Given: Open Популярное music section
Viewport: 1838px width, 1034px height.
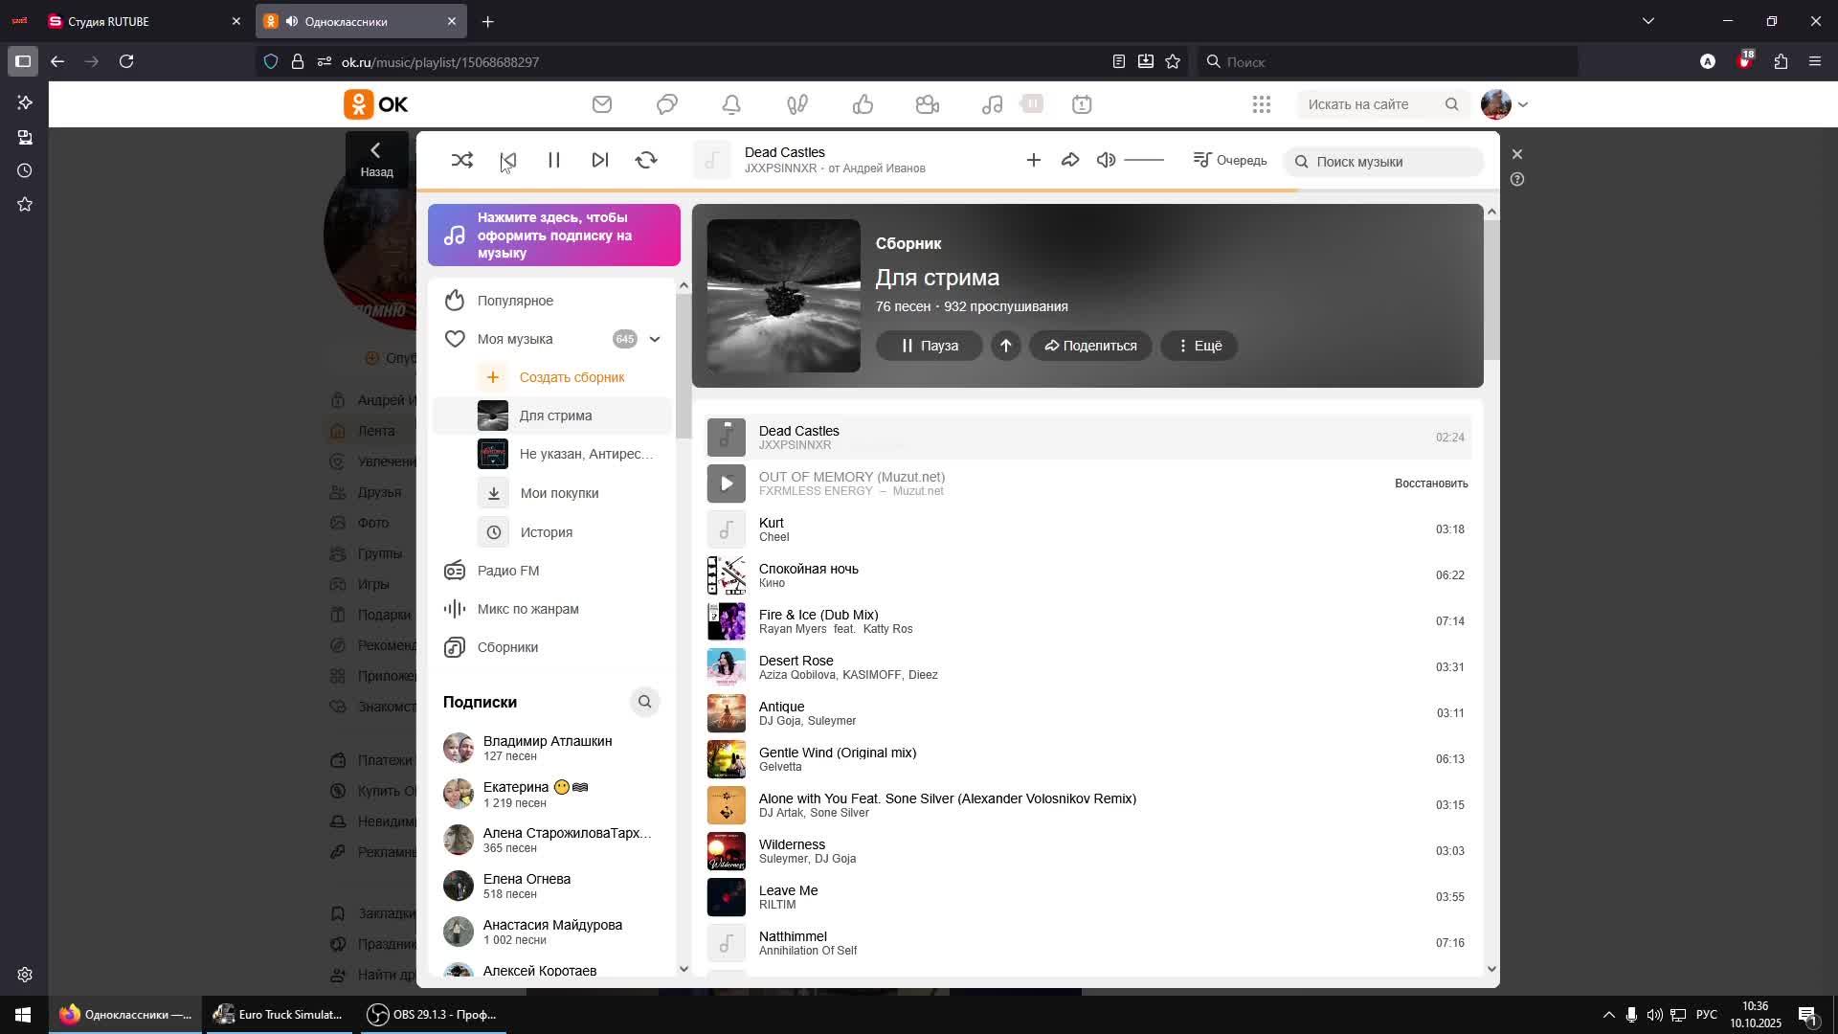Looking at the screenshot, I should click(x=515, y=301).
